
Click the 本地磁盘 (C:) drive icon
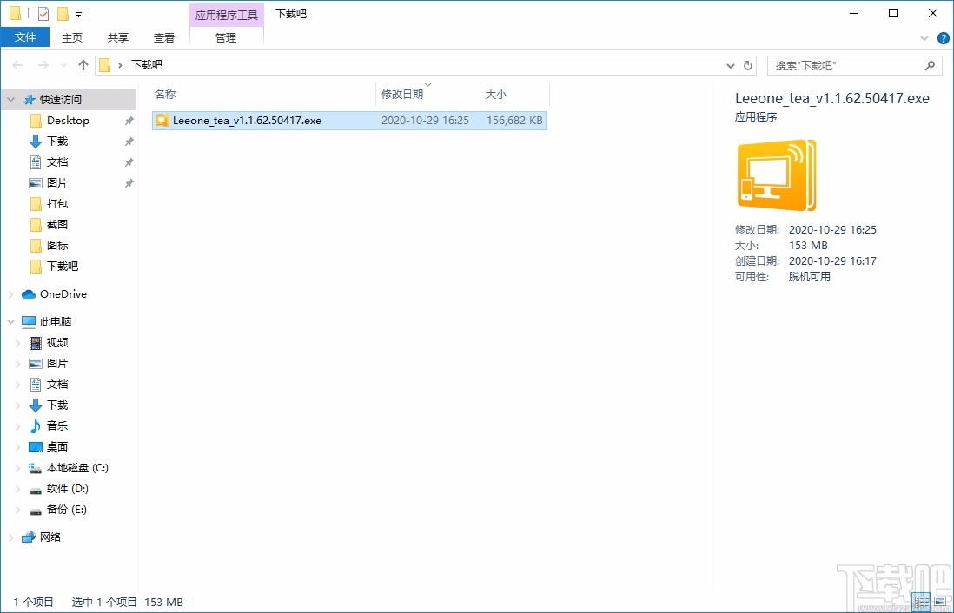[36, 468]
